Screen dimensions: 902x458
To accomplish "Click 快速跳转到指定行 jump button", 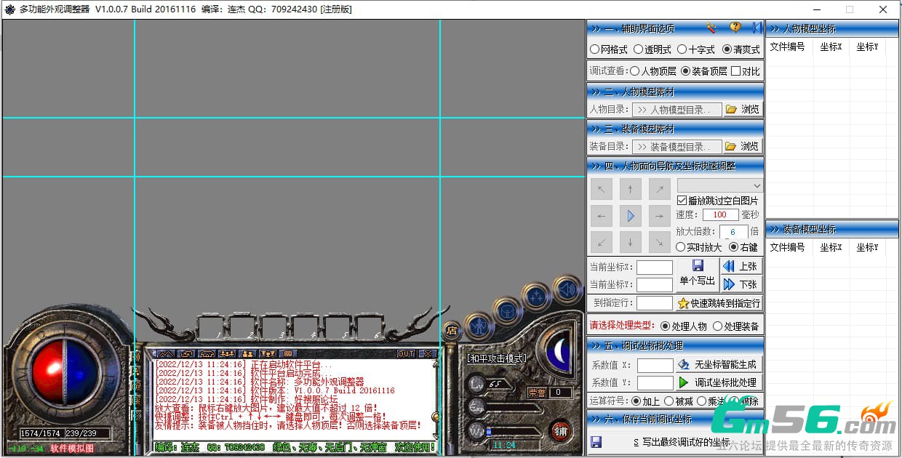I will 719,303.
